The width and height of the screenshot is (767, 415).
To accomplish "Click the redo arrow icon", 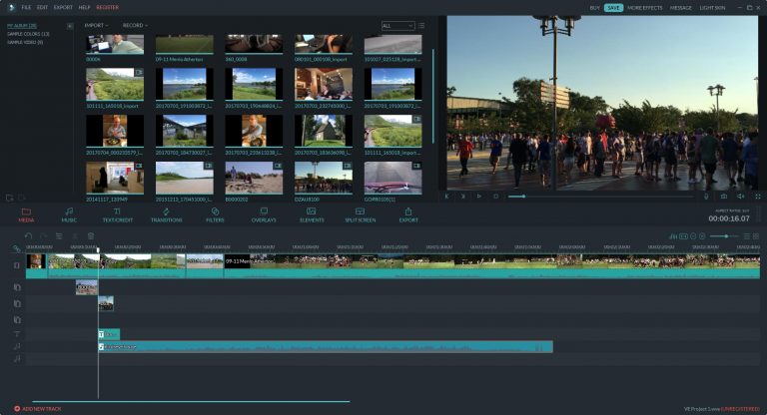I will click(x=44, y=236).
